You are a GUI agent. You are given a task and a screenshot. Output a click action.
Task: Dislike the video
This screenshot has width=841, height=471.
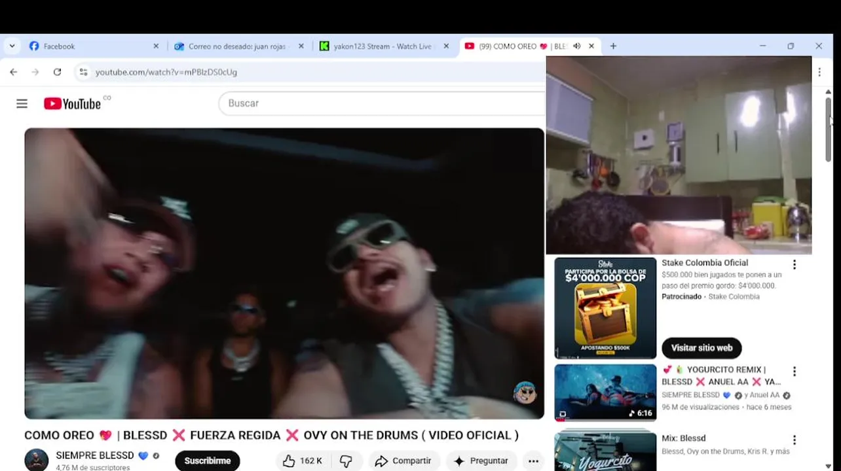point(346,461)
